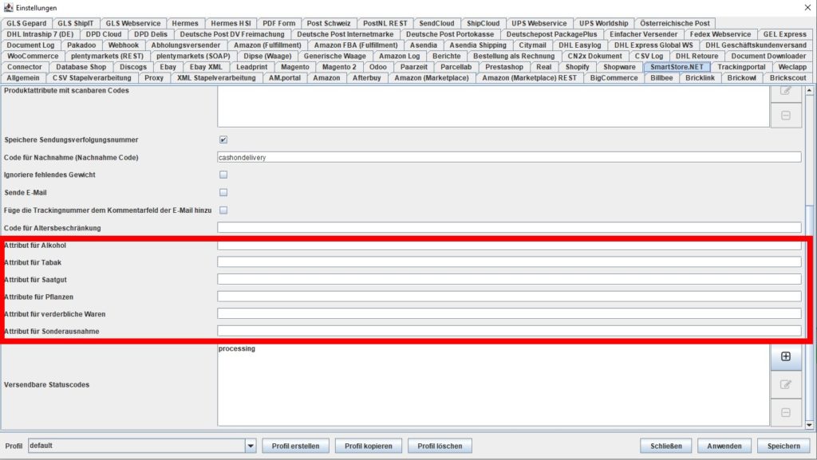Viewport: 817px width, 460px height.
Task: Switch to the Bricklink tab
Action: pos(700,77)
